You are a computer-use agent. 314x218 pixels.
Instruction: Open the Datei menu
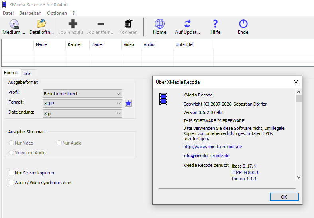(8, 13)
